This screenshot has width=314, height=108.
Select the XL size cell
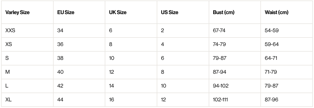tap(8, 100)
